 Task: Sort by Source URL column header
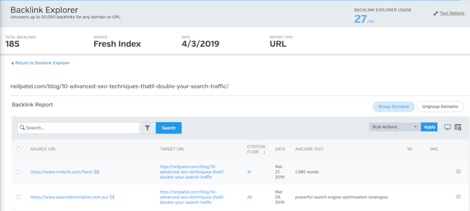[x=43, y=149]
